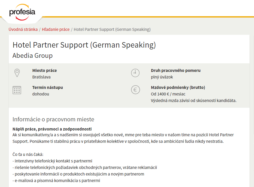Click the calendar icon beside Termín nástupu
This screenshot has height=187, width=254.
(17, 90)
